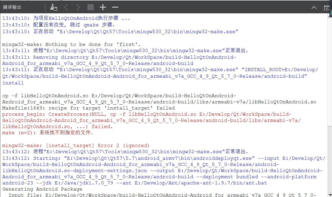Image resolution: width=332 pixels, height=197 pixels.
Task: Clear the compile output with the broom icon
Action: (53, 7)
